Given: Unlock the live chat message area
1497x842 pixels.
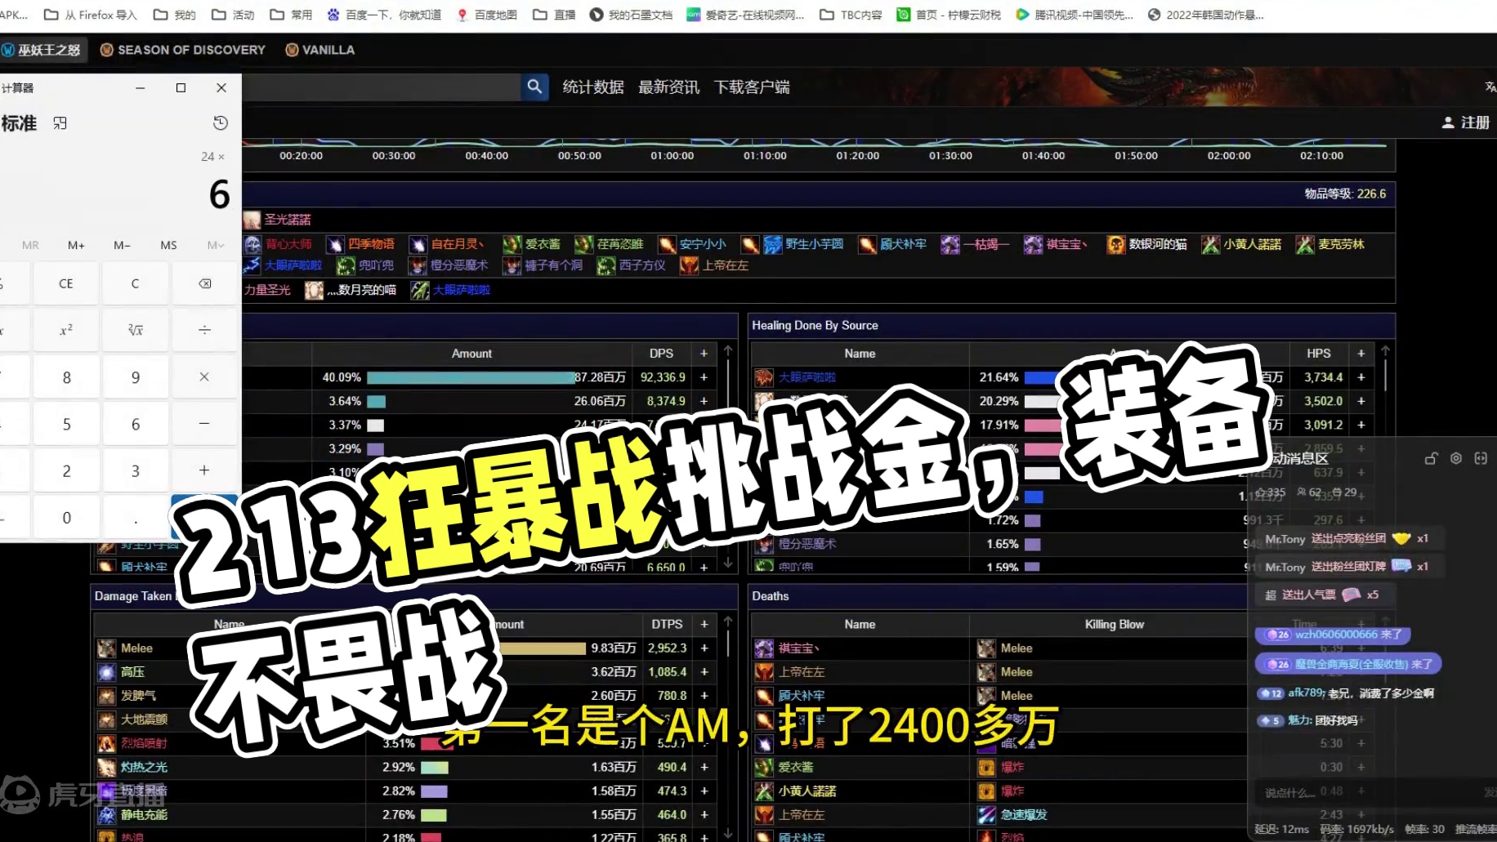Looking at the screenshot, I should click(x=1431, y=458).
